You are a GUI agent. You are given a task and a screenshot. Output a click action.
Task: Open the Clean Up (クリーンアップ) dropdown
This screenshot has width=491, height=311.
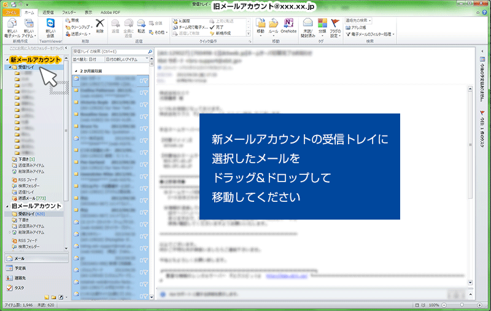coord(79,27)
